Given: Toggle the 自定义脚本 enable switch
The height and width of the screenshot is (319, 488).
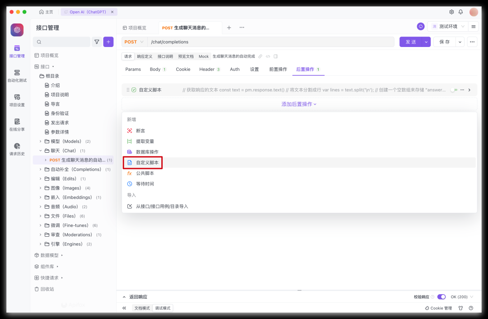Looking at the screenshot, I should pos(454,90).
